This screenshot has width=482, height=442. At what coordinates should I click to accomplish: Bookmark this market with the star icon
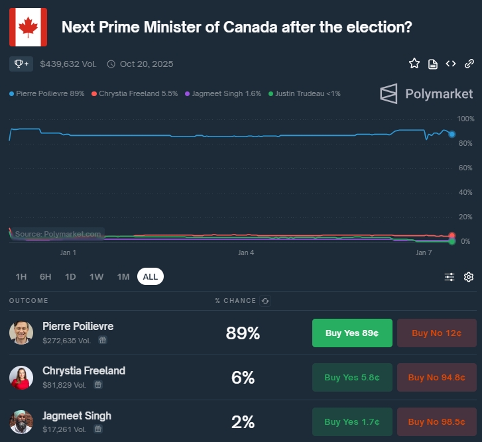pyautogui.click(x=414, y=64)
